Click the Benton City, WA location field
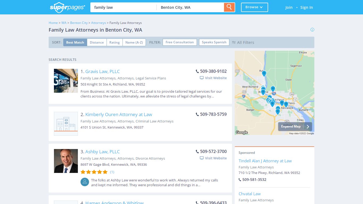The width and height of the screenshot is (363, 204). pyautogui.click(x=190, y=7)
